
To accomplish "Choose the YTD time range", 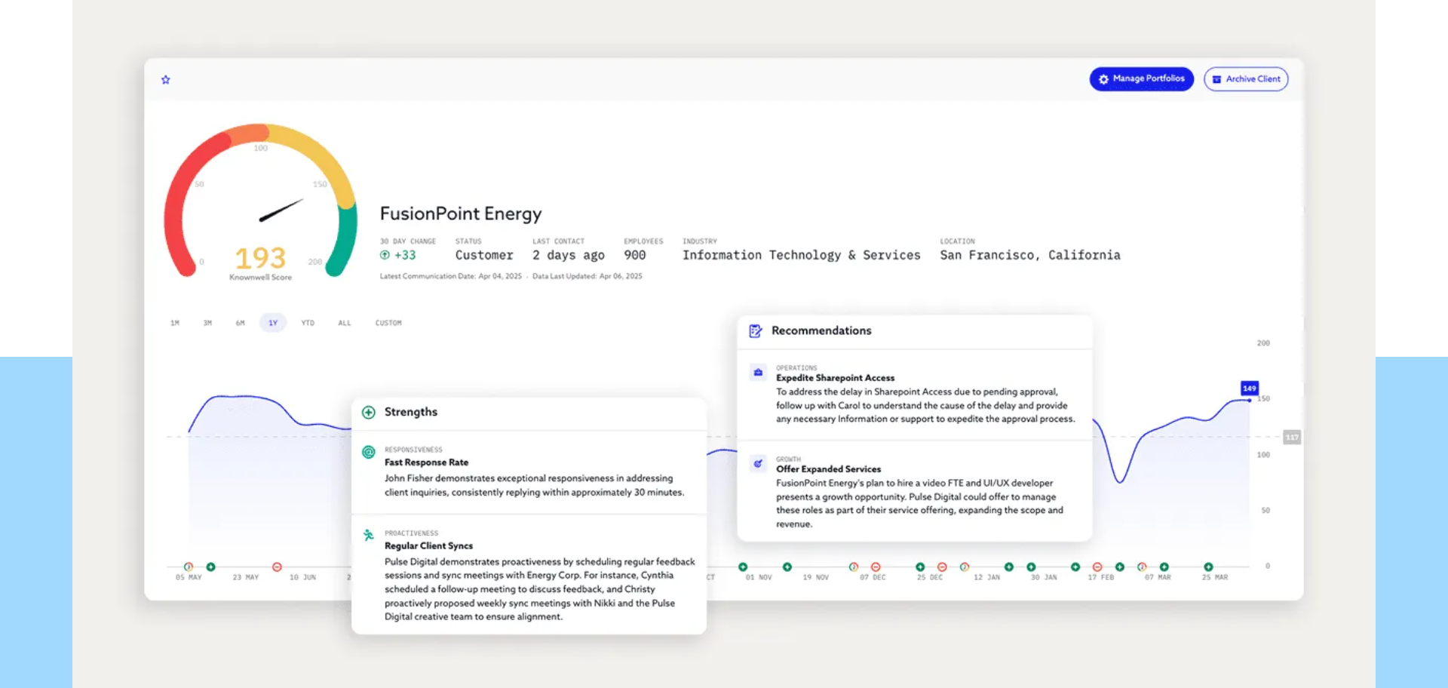I will tap(308, 323).
